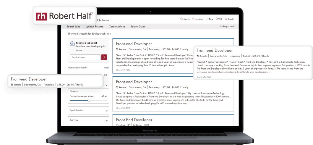The height and width of the screenshot is (145, 313).
Task: Click Clear to reset filters
Action: [x=107, y=68]
